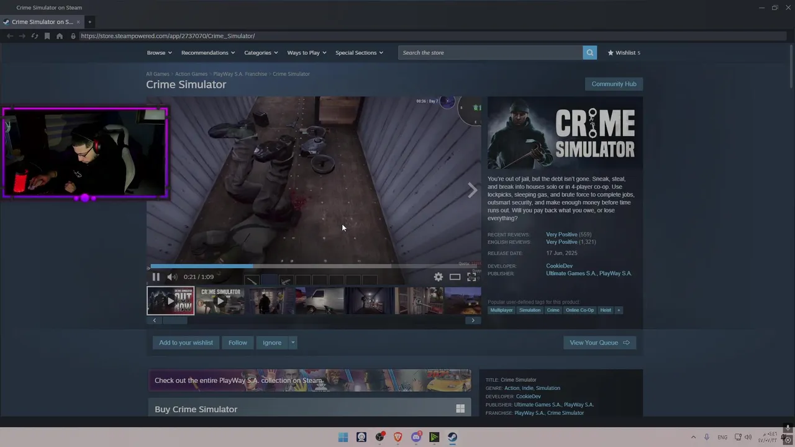The height and width of the screenshot is (447, 795).
Task: Select the second Crime Simulator trailer thumbnail
Action: tap(220, 300)
